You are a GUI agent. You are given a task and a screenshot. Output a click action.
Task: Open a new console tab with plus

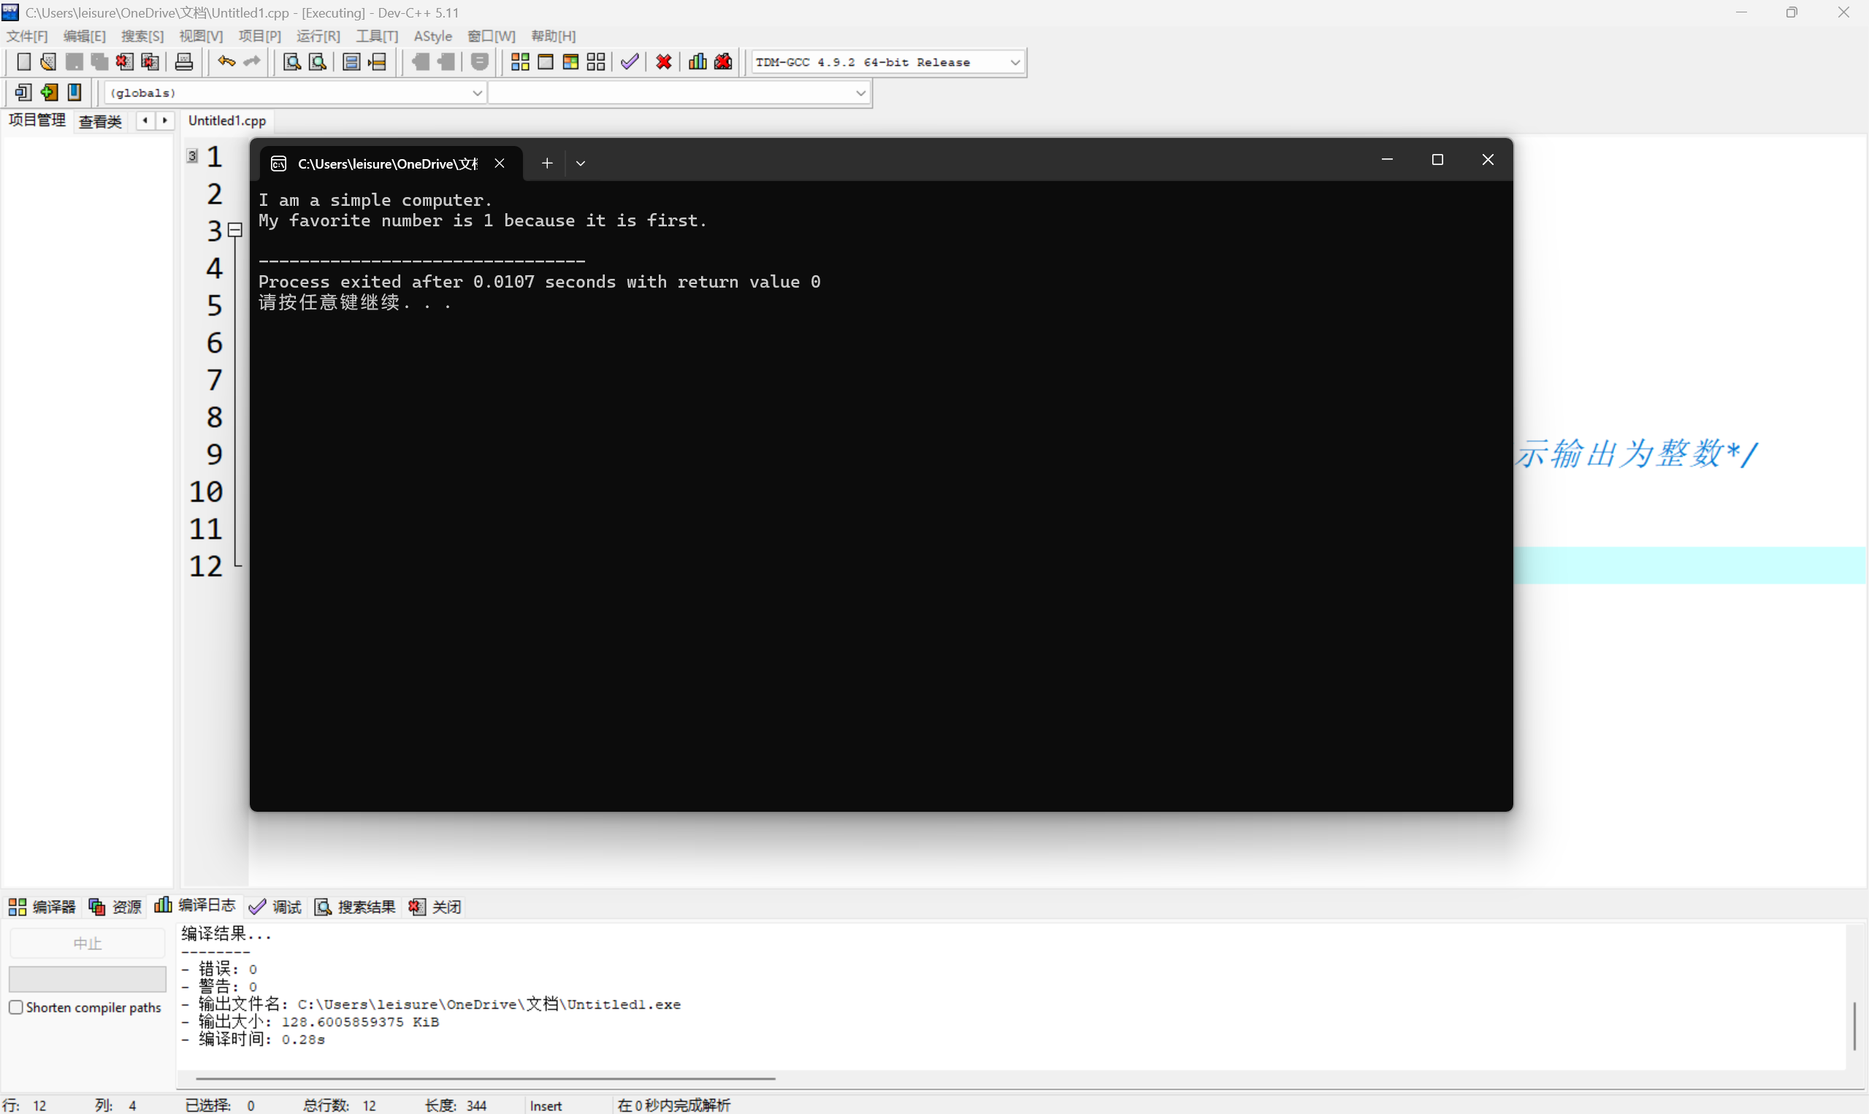pos(546,163)
